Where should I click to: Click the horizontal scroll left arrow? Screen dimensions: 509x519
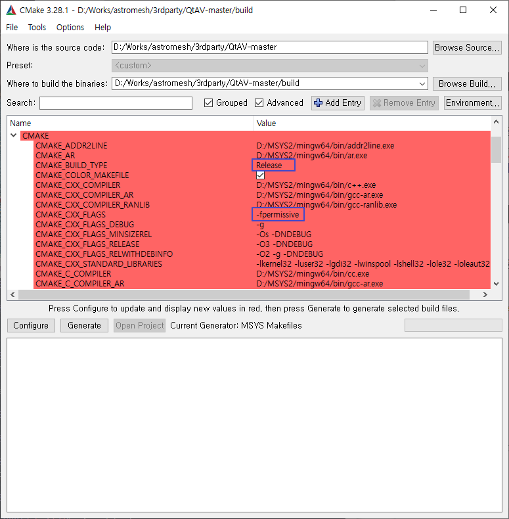click(x=12, y=294)
